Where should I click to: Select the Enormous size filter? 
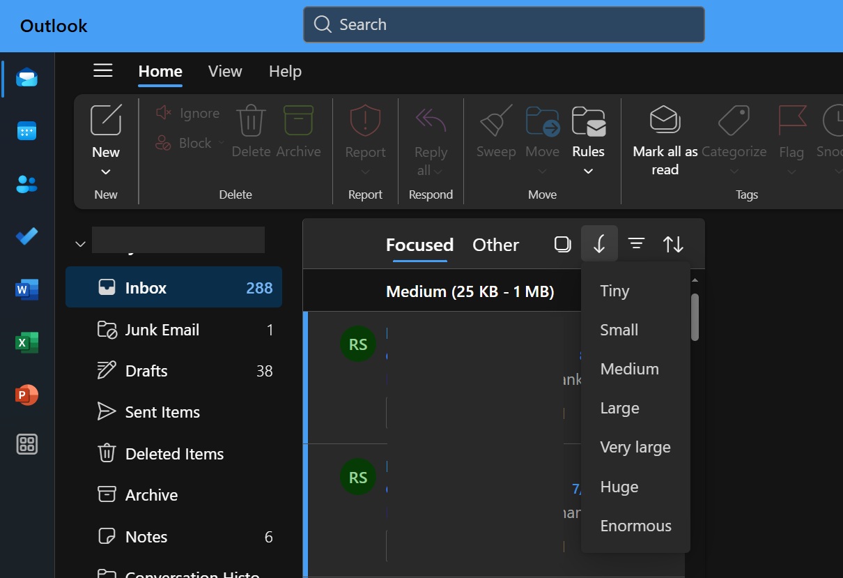coord(635,526)
